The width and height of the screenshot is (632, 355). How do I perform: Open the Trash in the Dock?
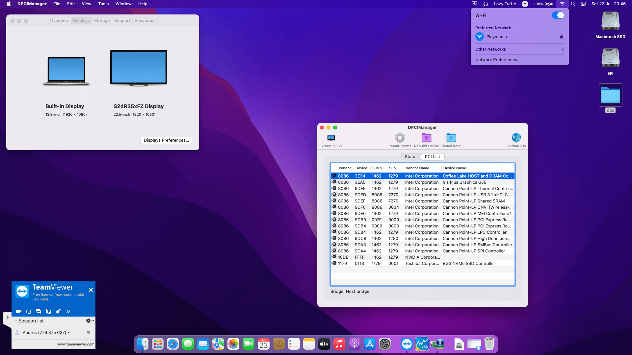click(x=489, y=344)
